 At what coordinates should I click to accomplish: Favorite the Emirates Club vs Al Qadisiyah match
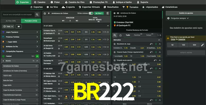pos(59,34)
